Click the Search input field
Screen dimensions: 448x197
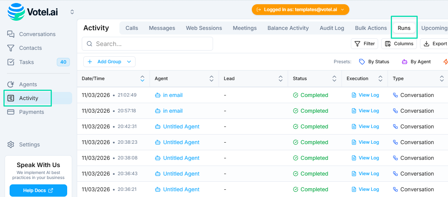[x=147, y=44]
